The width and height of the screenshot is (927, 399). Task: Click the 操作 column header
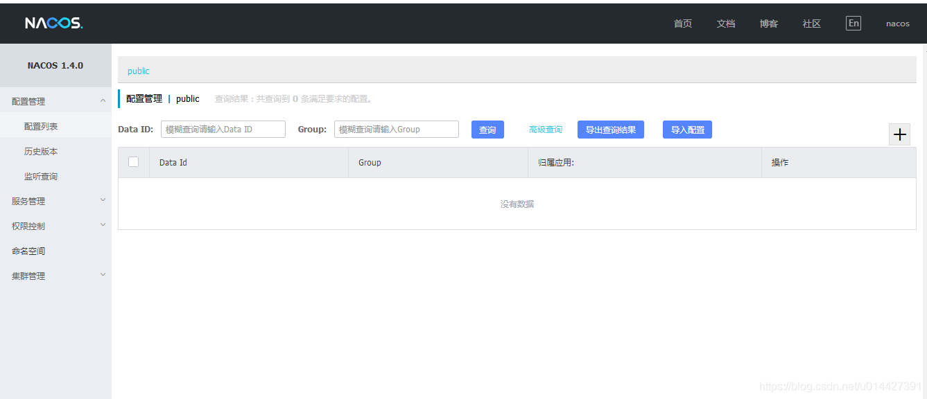[x=839, y=162]
